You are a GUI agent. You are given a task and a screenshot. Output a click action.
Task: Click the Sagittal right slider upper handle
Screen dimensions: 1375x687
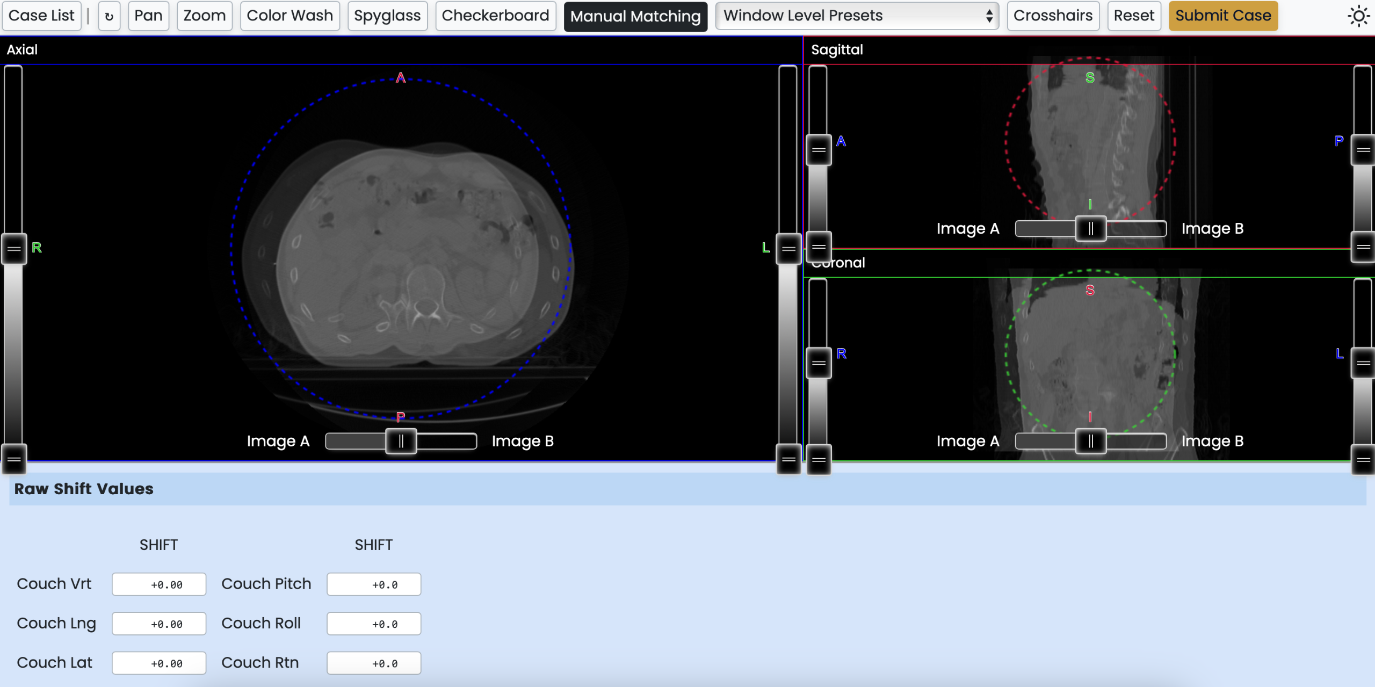[x=1363, y=150]
